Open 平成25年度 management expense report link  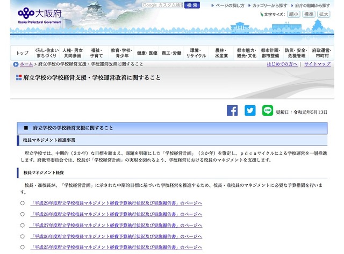click(x=116, y=248)
